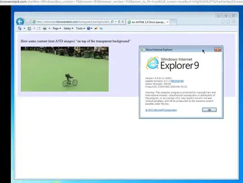The height and width of the screenshot is (183, 243).
Task: Click OK in About Internet Explorer
Action: pos(209,110)
